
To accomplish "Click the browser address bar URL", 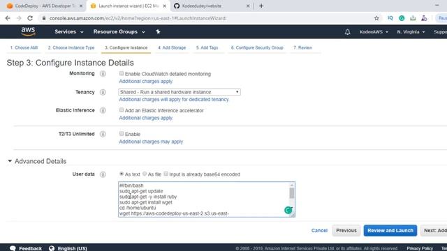I will tap(138, 18).
